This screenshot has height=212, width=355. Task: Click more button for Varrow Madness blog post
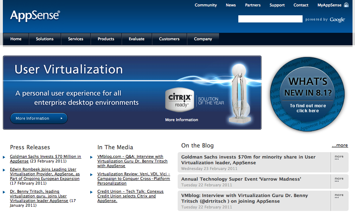point(339,180)
